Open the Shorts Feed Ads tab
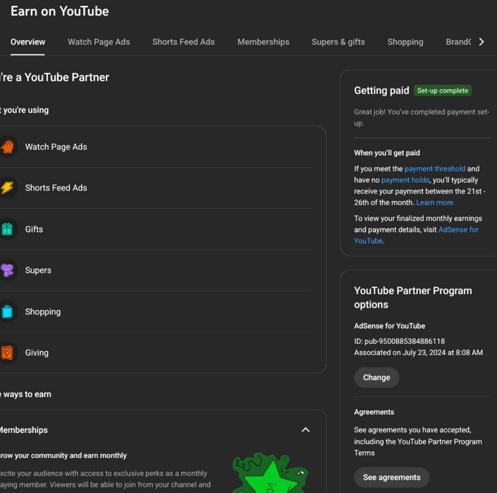The image size is (497, 493). (x=183, y=42)
